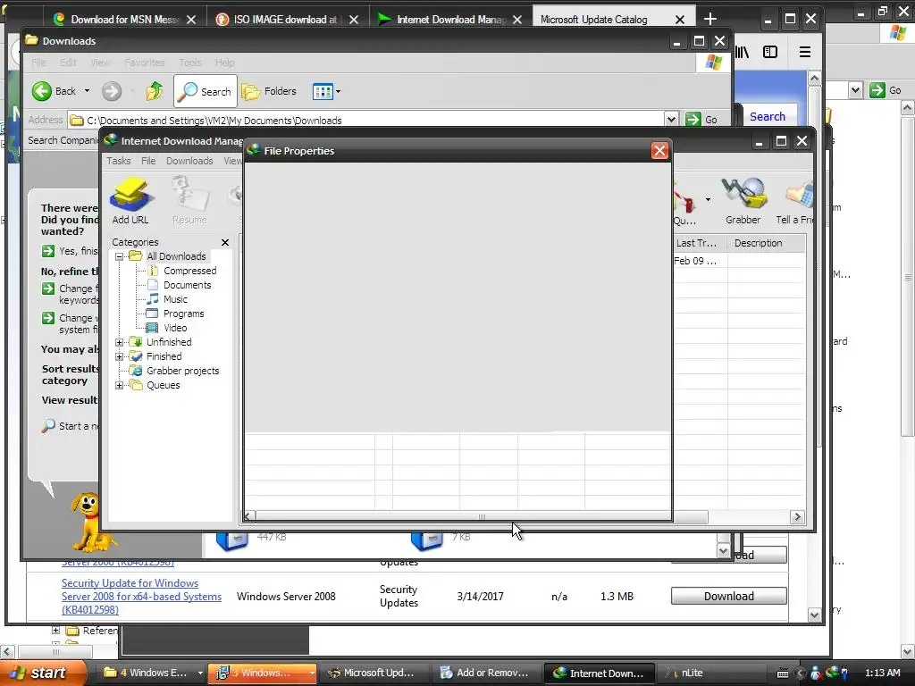Click the browser page scrollbar down arrow
This screenshot has width=915, height=686.
815,615
